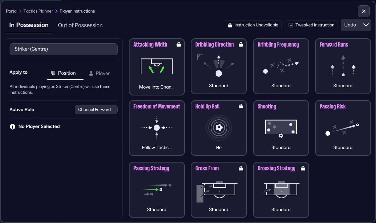Click the Passing Risk card title
Image resolution: width=376 pixels, height=223 pixels.
tap(332, 107)
